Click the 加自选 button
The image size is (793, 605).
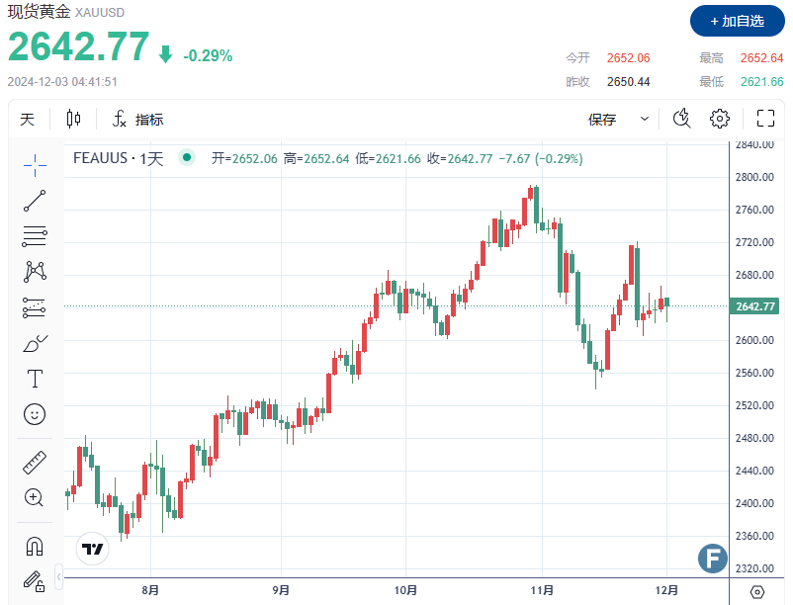pyautogui.click(x=737, y=21)
